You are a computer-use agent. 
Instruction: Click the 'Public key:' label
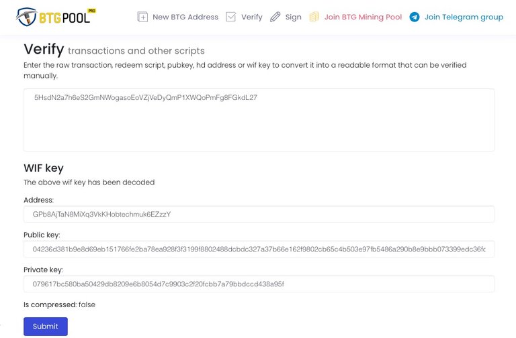(42, 235)
